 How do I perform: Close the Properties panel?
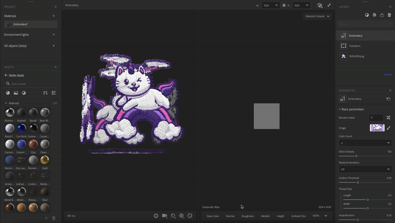(x=390, y=91)
